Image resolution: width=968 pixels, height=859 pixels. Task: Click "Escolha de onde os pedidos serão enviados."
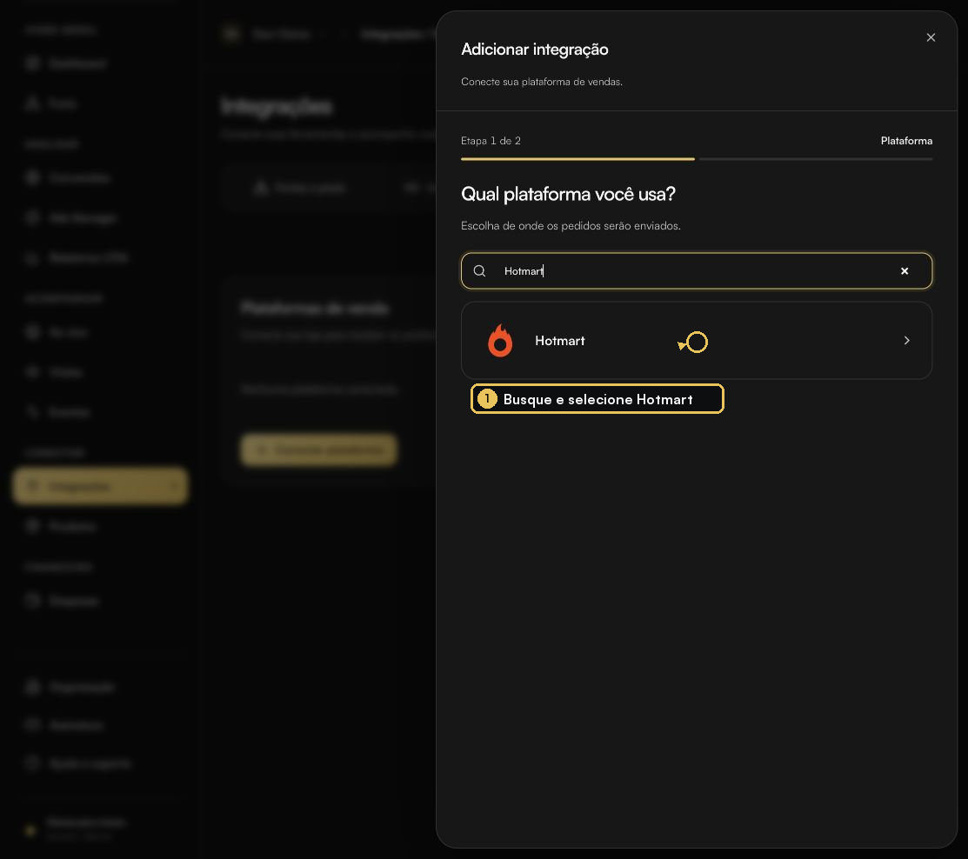(x=571, y=226)
